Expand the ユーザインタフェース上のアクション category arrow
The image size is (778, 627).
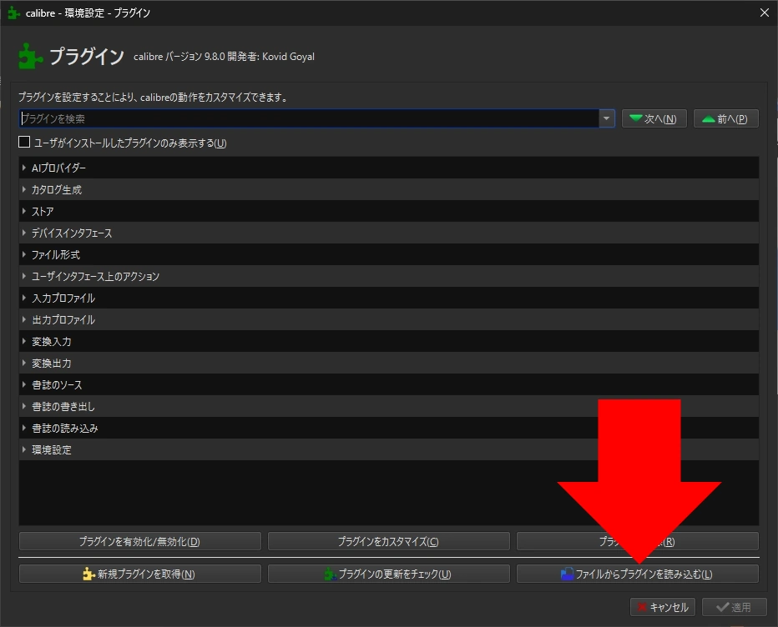pos(24,276)
